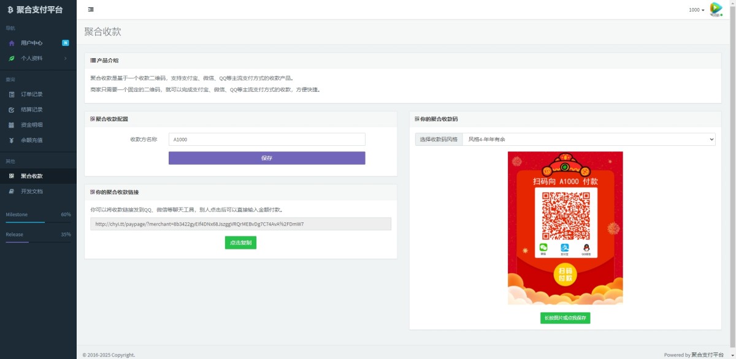736x359 pixels.
Task: Select 聚合收款 menu item in sidebar
Action: click(x=38, y=176)
